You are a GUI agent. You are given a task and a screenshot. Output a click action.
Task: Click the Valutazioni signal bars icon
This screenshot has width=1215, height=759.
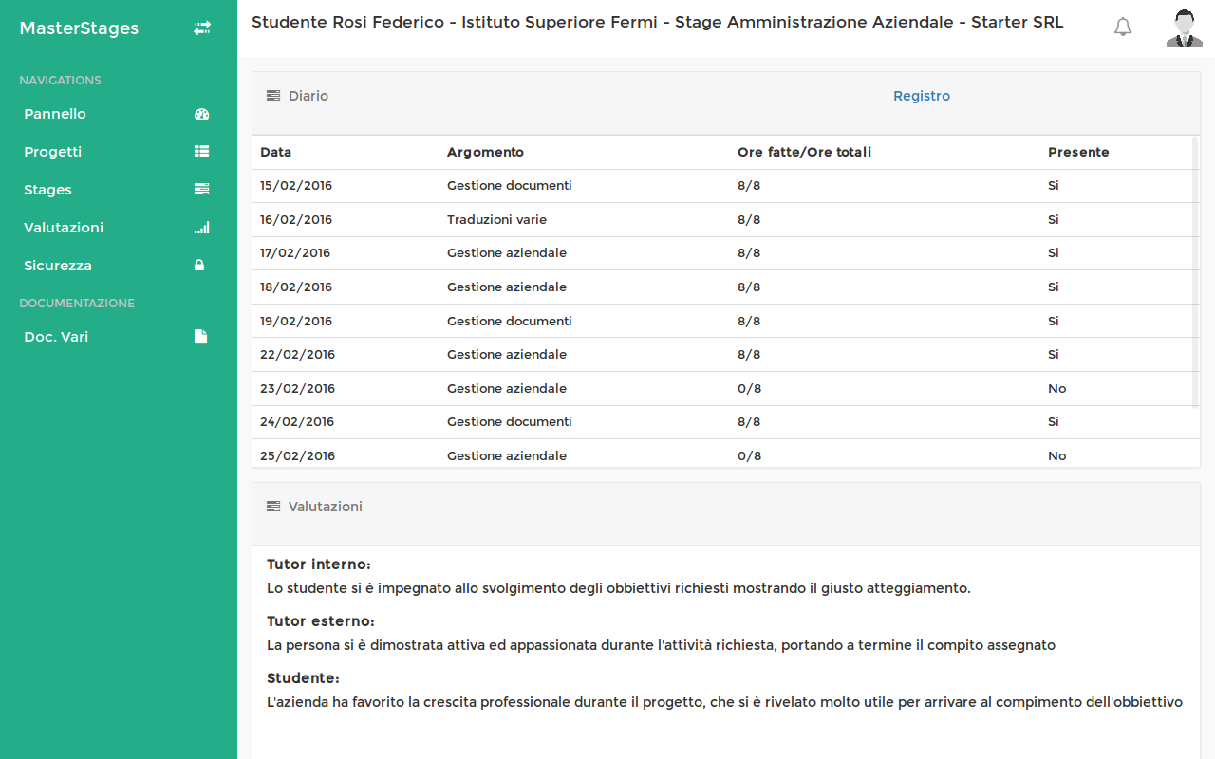point(201,228)
